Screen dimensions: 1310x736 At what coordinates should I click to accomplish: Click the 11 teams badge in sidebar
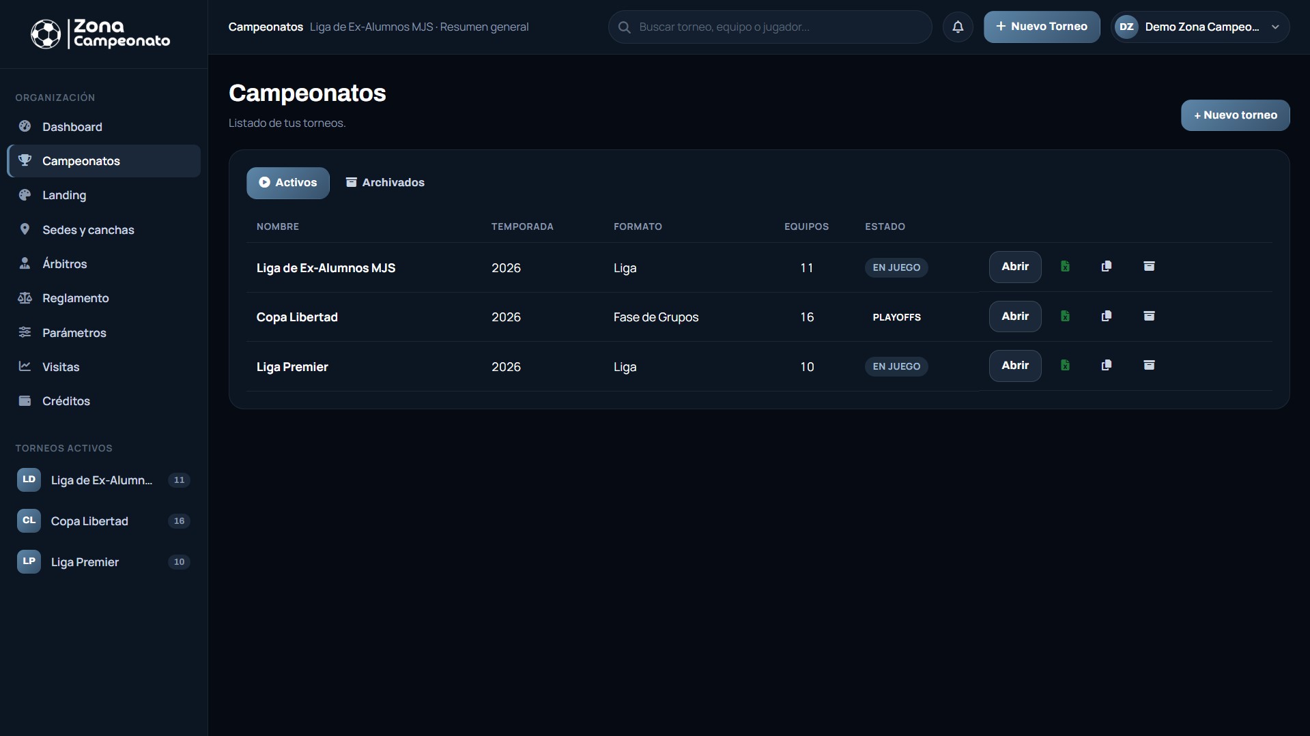pos(179,480)
